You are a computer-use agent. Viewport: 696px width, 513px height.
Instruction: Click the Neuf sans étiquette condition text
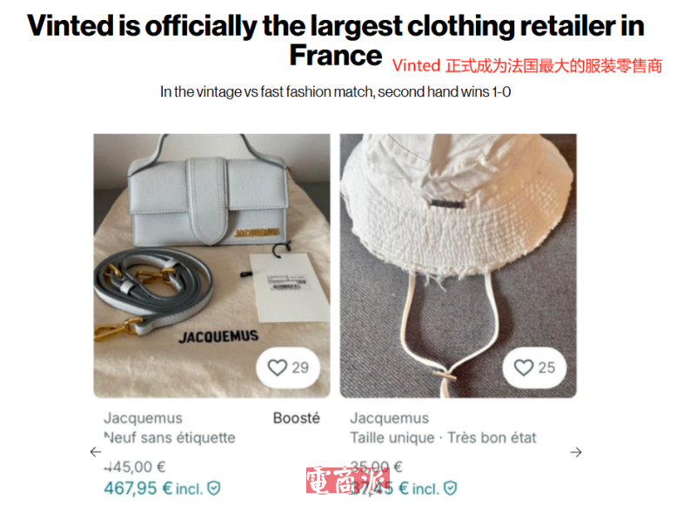(x=170, y=438)
